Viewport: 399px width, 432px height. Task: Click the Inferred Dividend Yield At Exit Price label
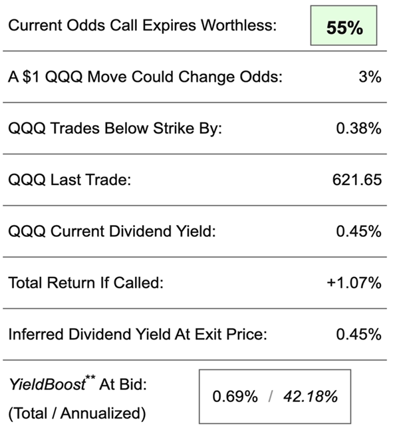(x=137, y=334)
